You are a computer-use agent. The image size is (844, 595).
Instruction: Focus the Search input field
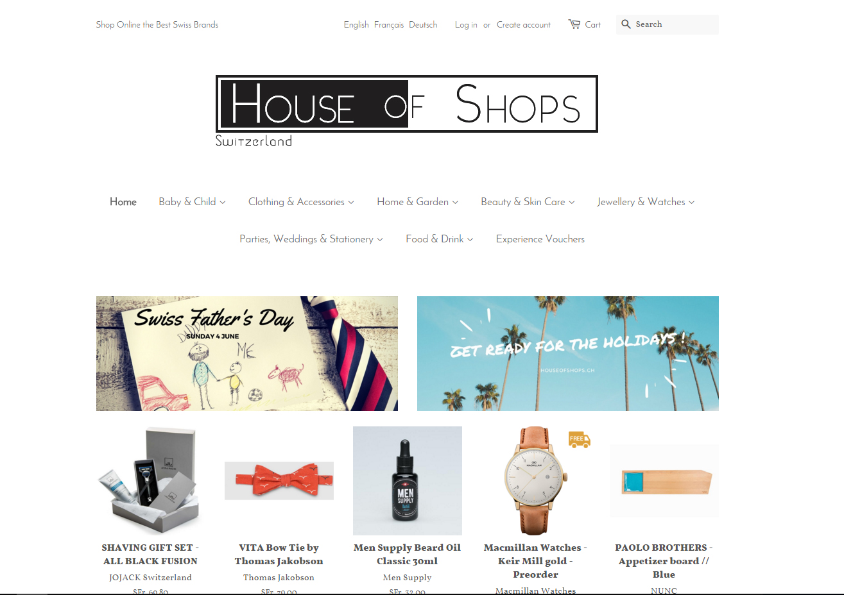[x=675, y=24]
